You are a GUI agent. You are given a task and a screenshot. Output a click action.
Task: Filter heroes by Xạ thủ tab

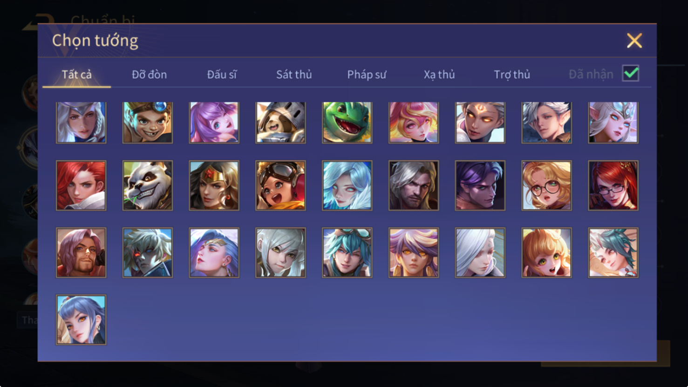pos(439,75)
